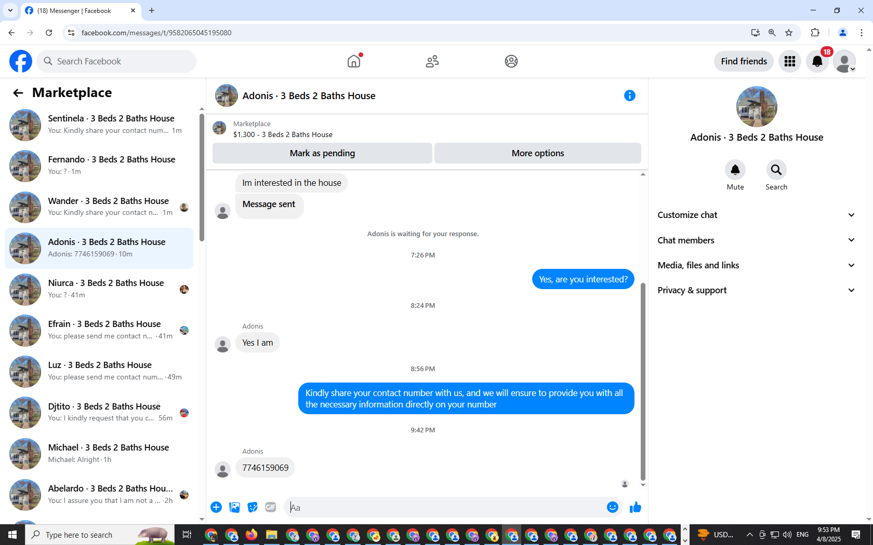Viewport: 873px width, 545px height.
Task: Open the Facebook home icon
Action: pos(354,61)
